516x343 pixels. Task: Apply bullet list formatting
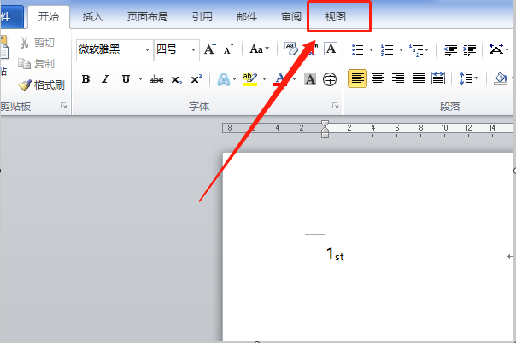tap(357, 49)
